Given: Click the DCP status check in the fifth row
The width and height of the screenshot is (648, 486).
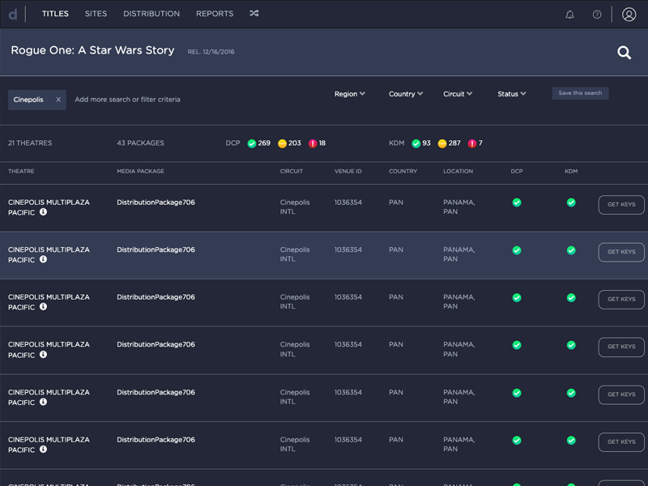Looking at the screenshot, I should pos(517,393).
